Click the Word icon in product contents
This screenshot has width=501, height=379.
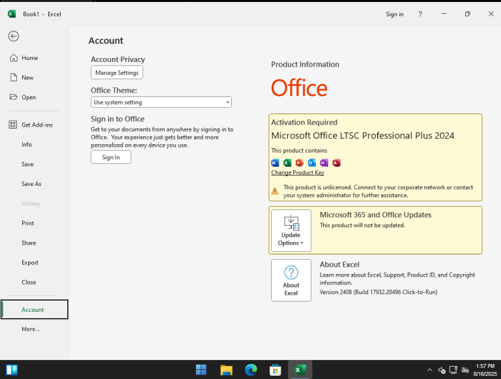pos(275,163)
